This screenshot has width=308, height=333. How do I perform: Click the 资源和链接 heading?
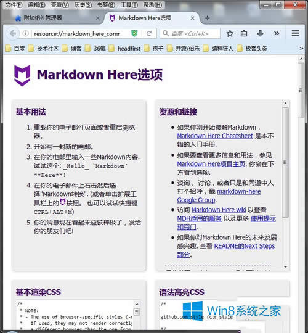pos(178,112)
